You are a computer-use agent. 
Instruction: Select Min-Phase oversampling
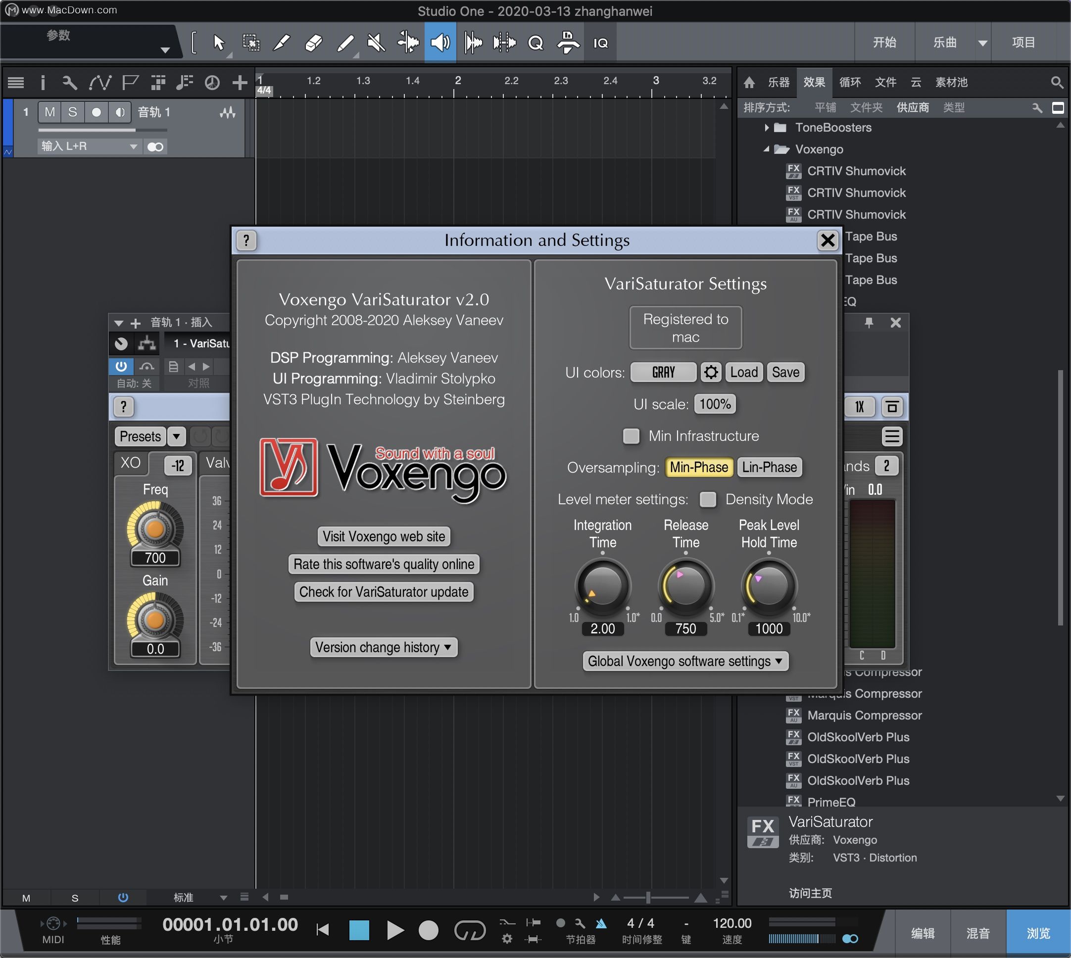click(699, 468)
